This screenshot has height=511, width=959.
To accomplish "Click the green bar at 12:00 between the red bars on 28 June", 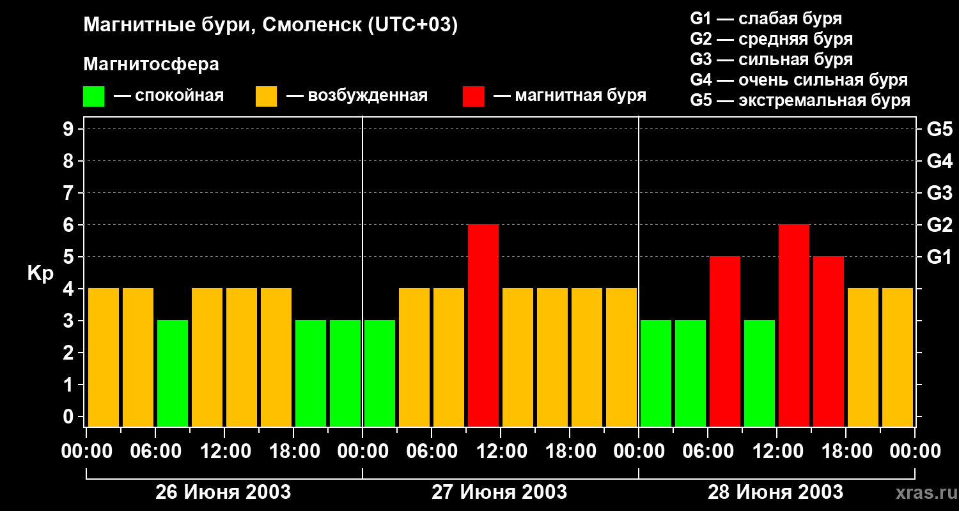I will point(760,373).
